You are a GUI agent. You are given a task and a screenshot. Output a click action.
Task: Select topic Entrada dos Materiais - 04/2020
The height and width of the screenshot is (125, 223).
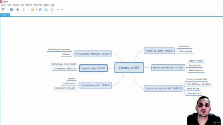point(168,68)
